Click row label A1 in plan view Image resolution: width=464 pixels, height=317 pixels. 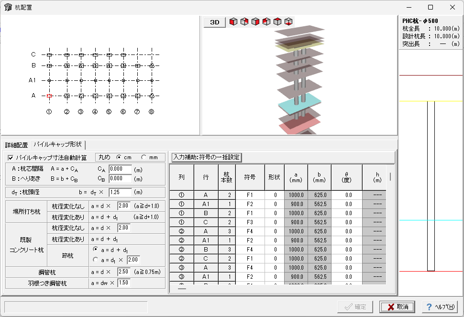click(x=32, y=80)
